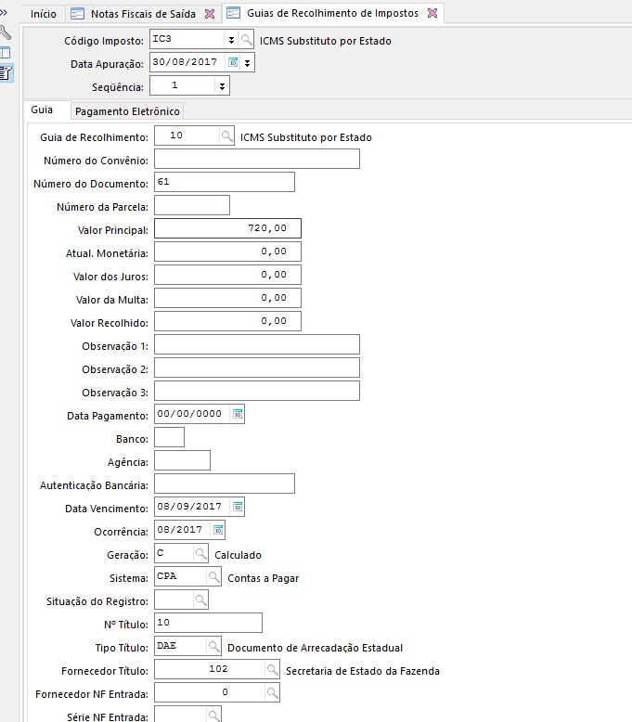This screenshot has height=722, width=632.
Task: Click Agência input field
Action: 182,460
